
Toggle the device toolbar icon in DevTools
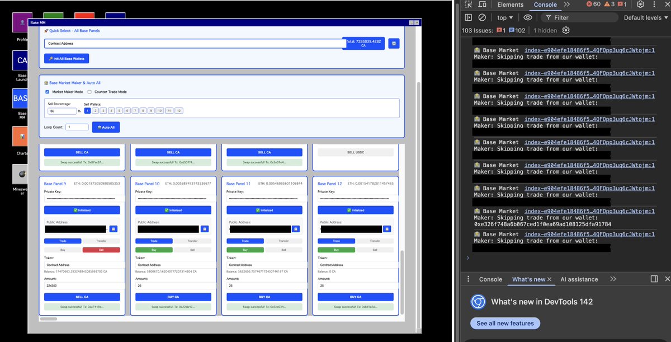[x=482, y=4]
